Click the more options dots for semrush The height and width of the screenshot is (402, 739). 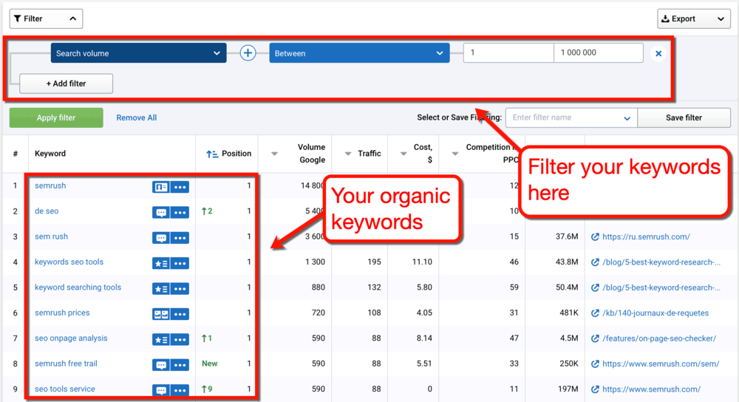tap(180, 187)
